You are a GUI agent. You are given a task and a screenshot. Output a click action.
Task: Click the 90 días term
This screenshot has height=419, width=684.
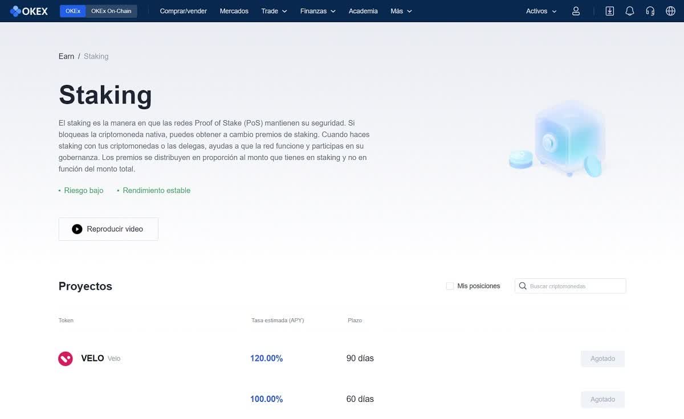point(360,359)
